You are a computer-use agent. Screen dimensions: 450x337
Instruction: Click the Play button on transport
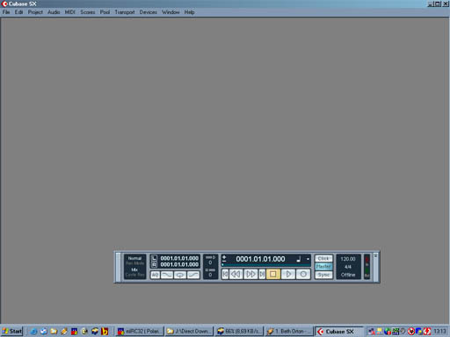click(x=288, y=274)
